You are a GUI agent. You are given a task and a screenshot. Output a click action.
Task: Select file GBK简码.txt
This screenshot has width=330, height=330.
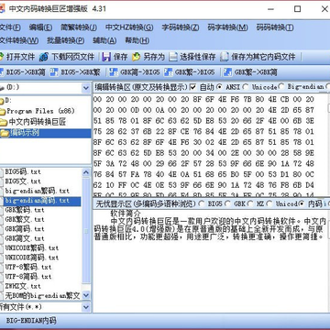(25, 229)
